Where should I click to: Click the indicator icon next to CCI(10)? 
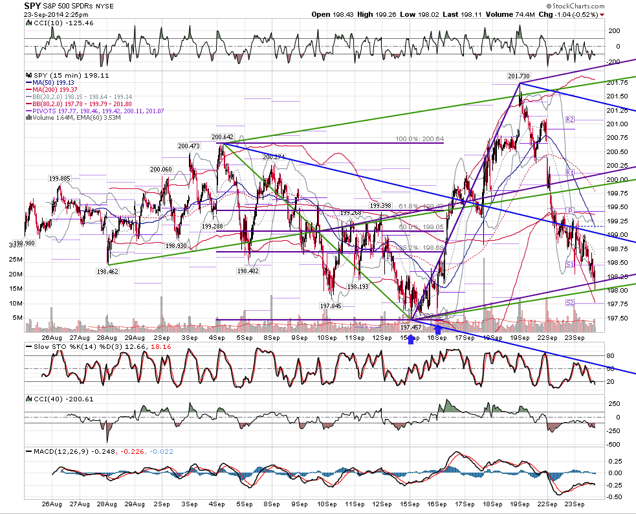[28, 23]
